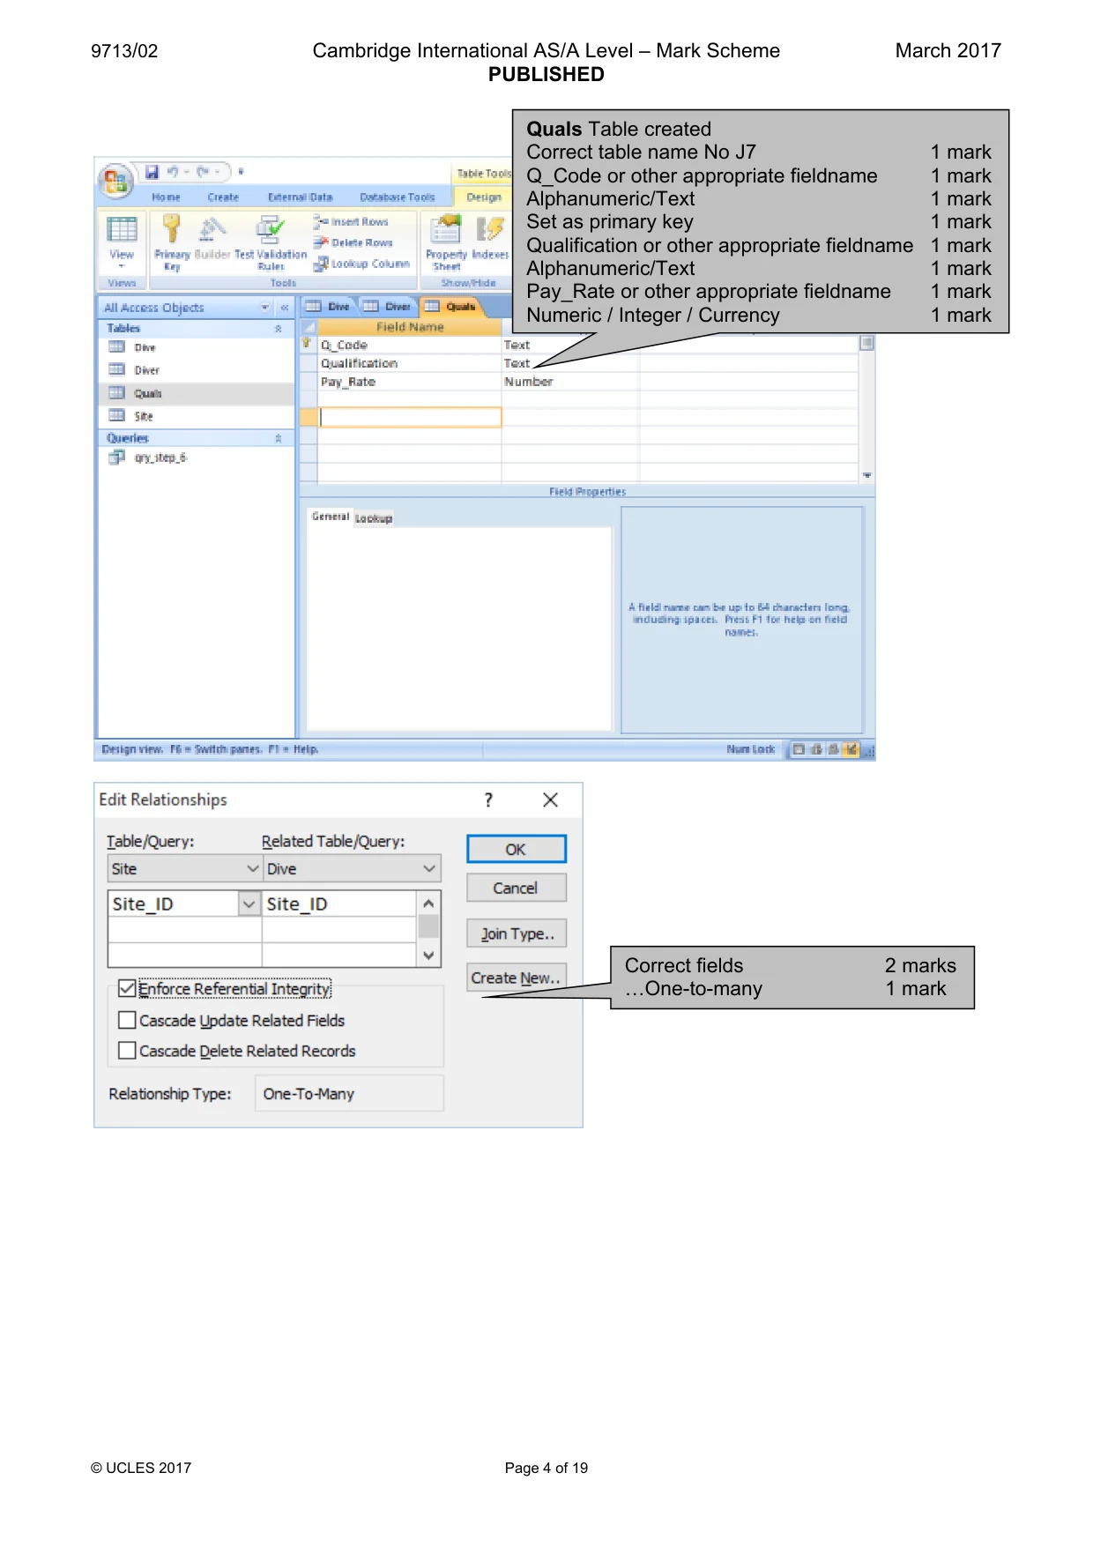Switch to the Create ribbon tab
Image resolution: width=1093 pixels, height=1547 pixels.
tap(223, 197)
